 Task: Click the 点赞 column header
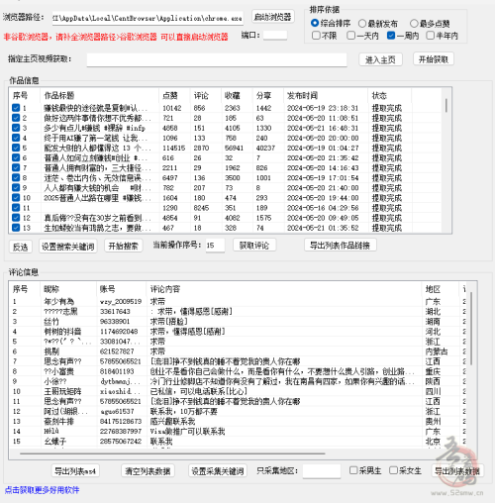pyautogui.click(x=170, y=96)
